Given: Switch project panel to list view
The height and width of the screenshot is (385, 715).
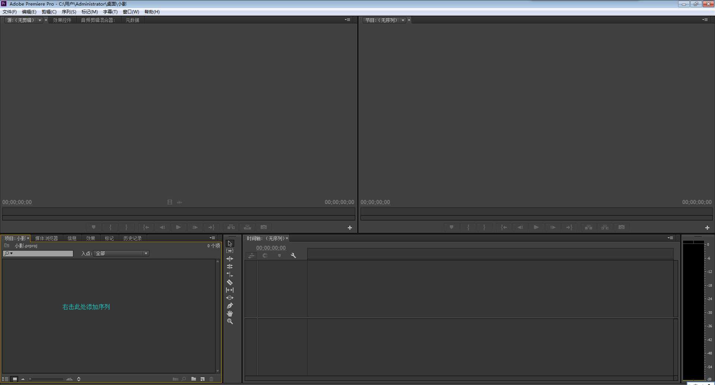Looking at the screenshot, I should tap(5, 379).
